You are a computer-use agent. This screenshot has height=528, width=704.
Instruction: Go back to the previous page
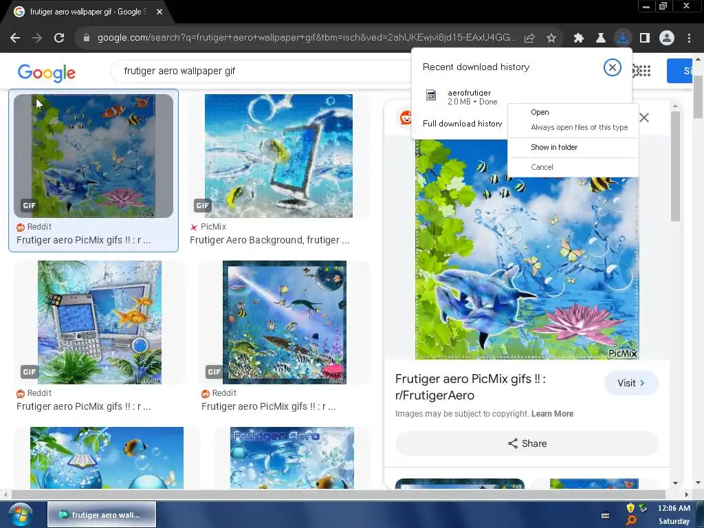point(15,38)
